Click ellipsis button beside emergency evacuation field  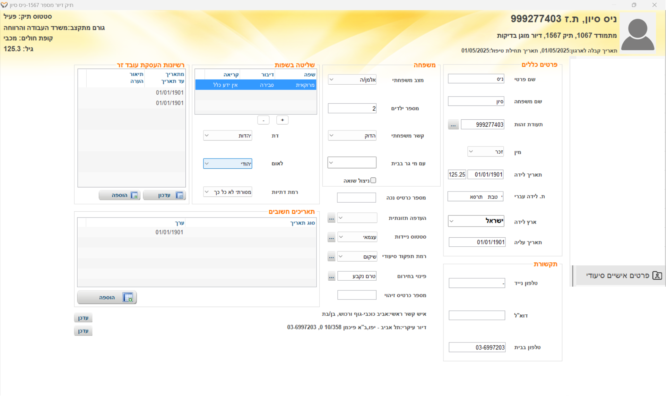(x=331, y=277)
